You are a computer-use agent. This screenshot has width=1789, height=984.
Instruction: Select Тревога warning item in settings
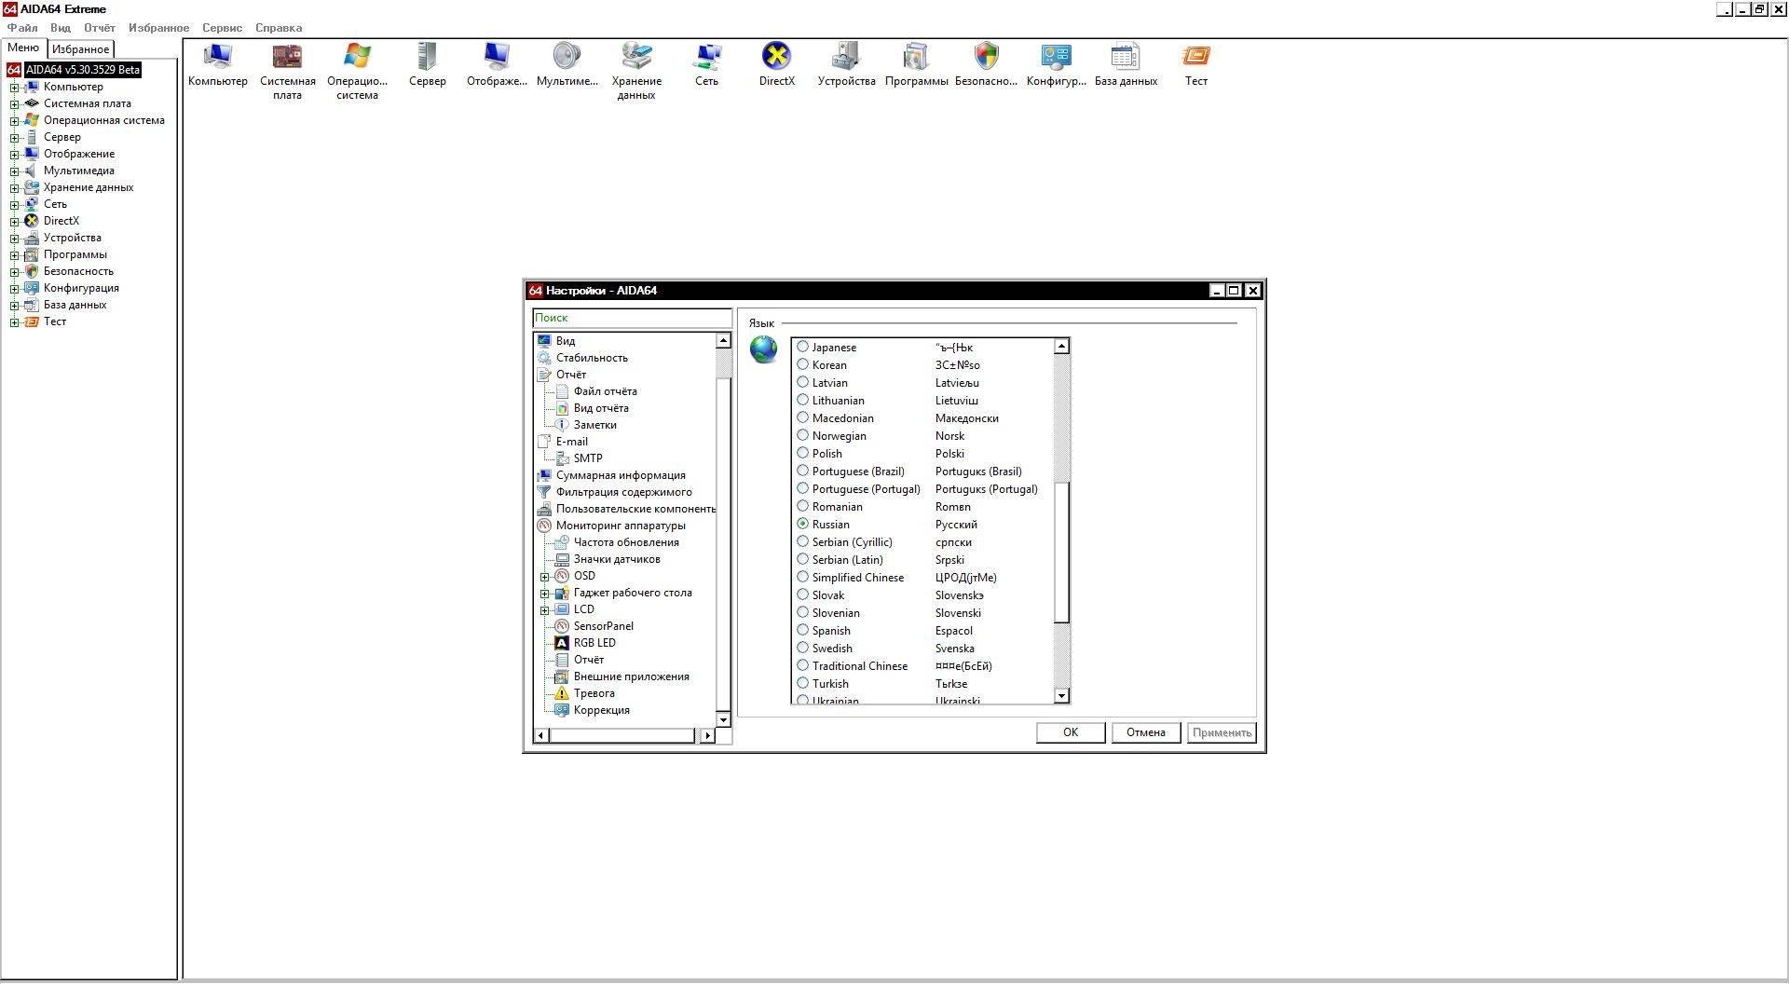594,693
